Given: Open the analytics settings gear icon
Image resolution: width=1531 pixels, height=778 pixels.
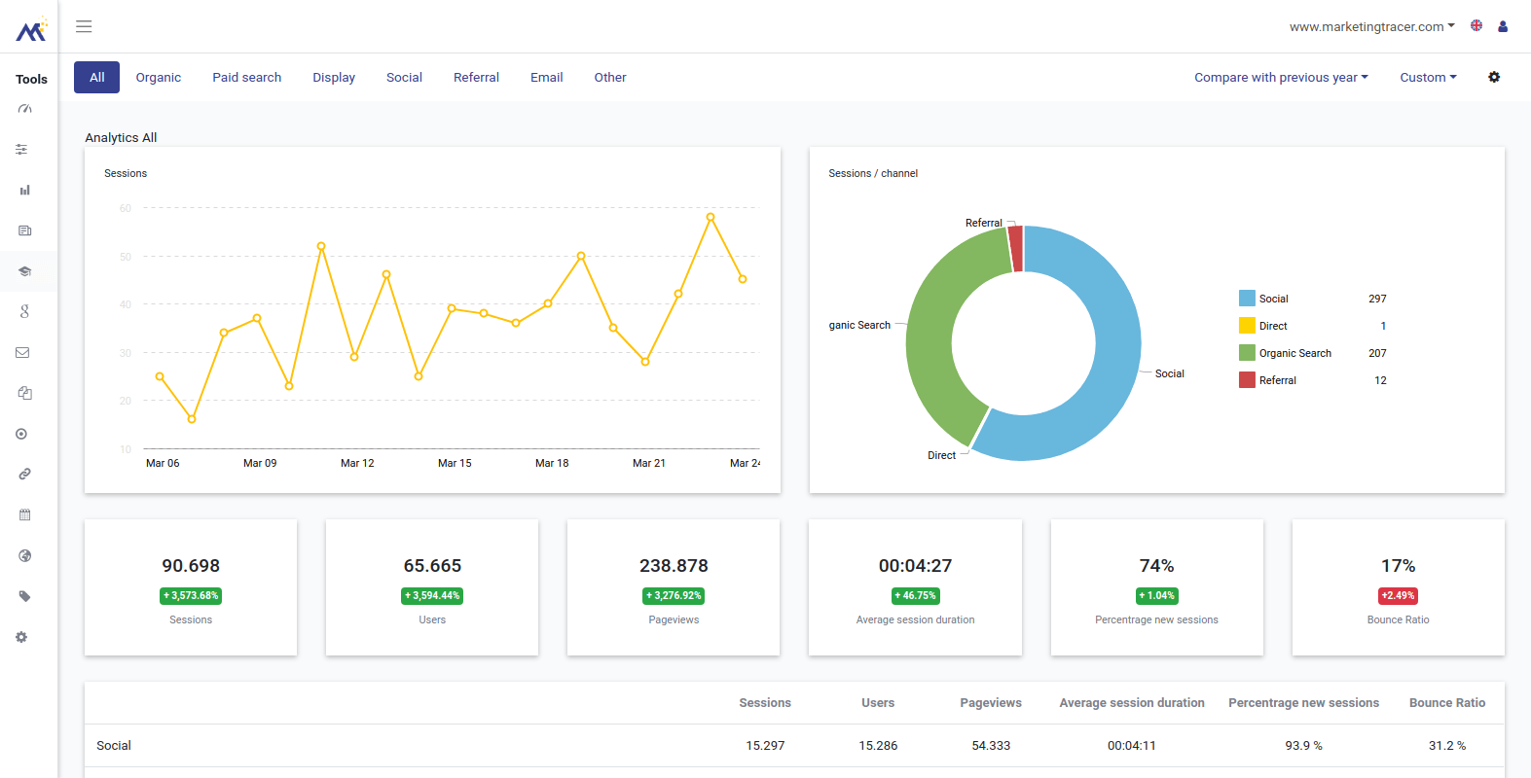Looking at the screenshot, I should [1494, 77].
